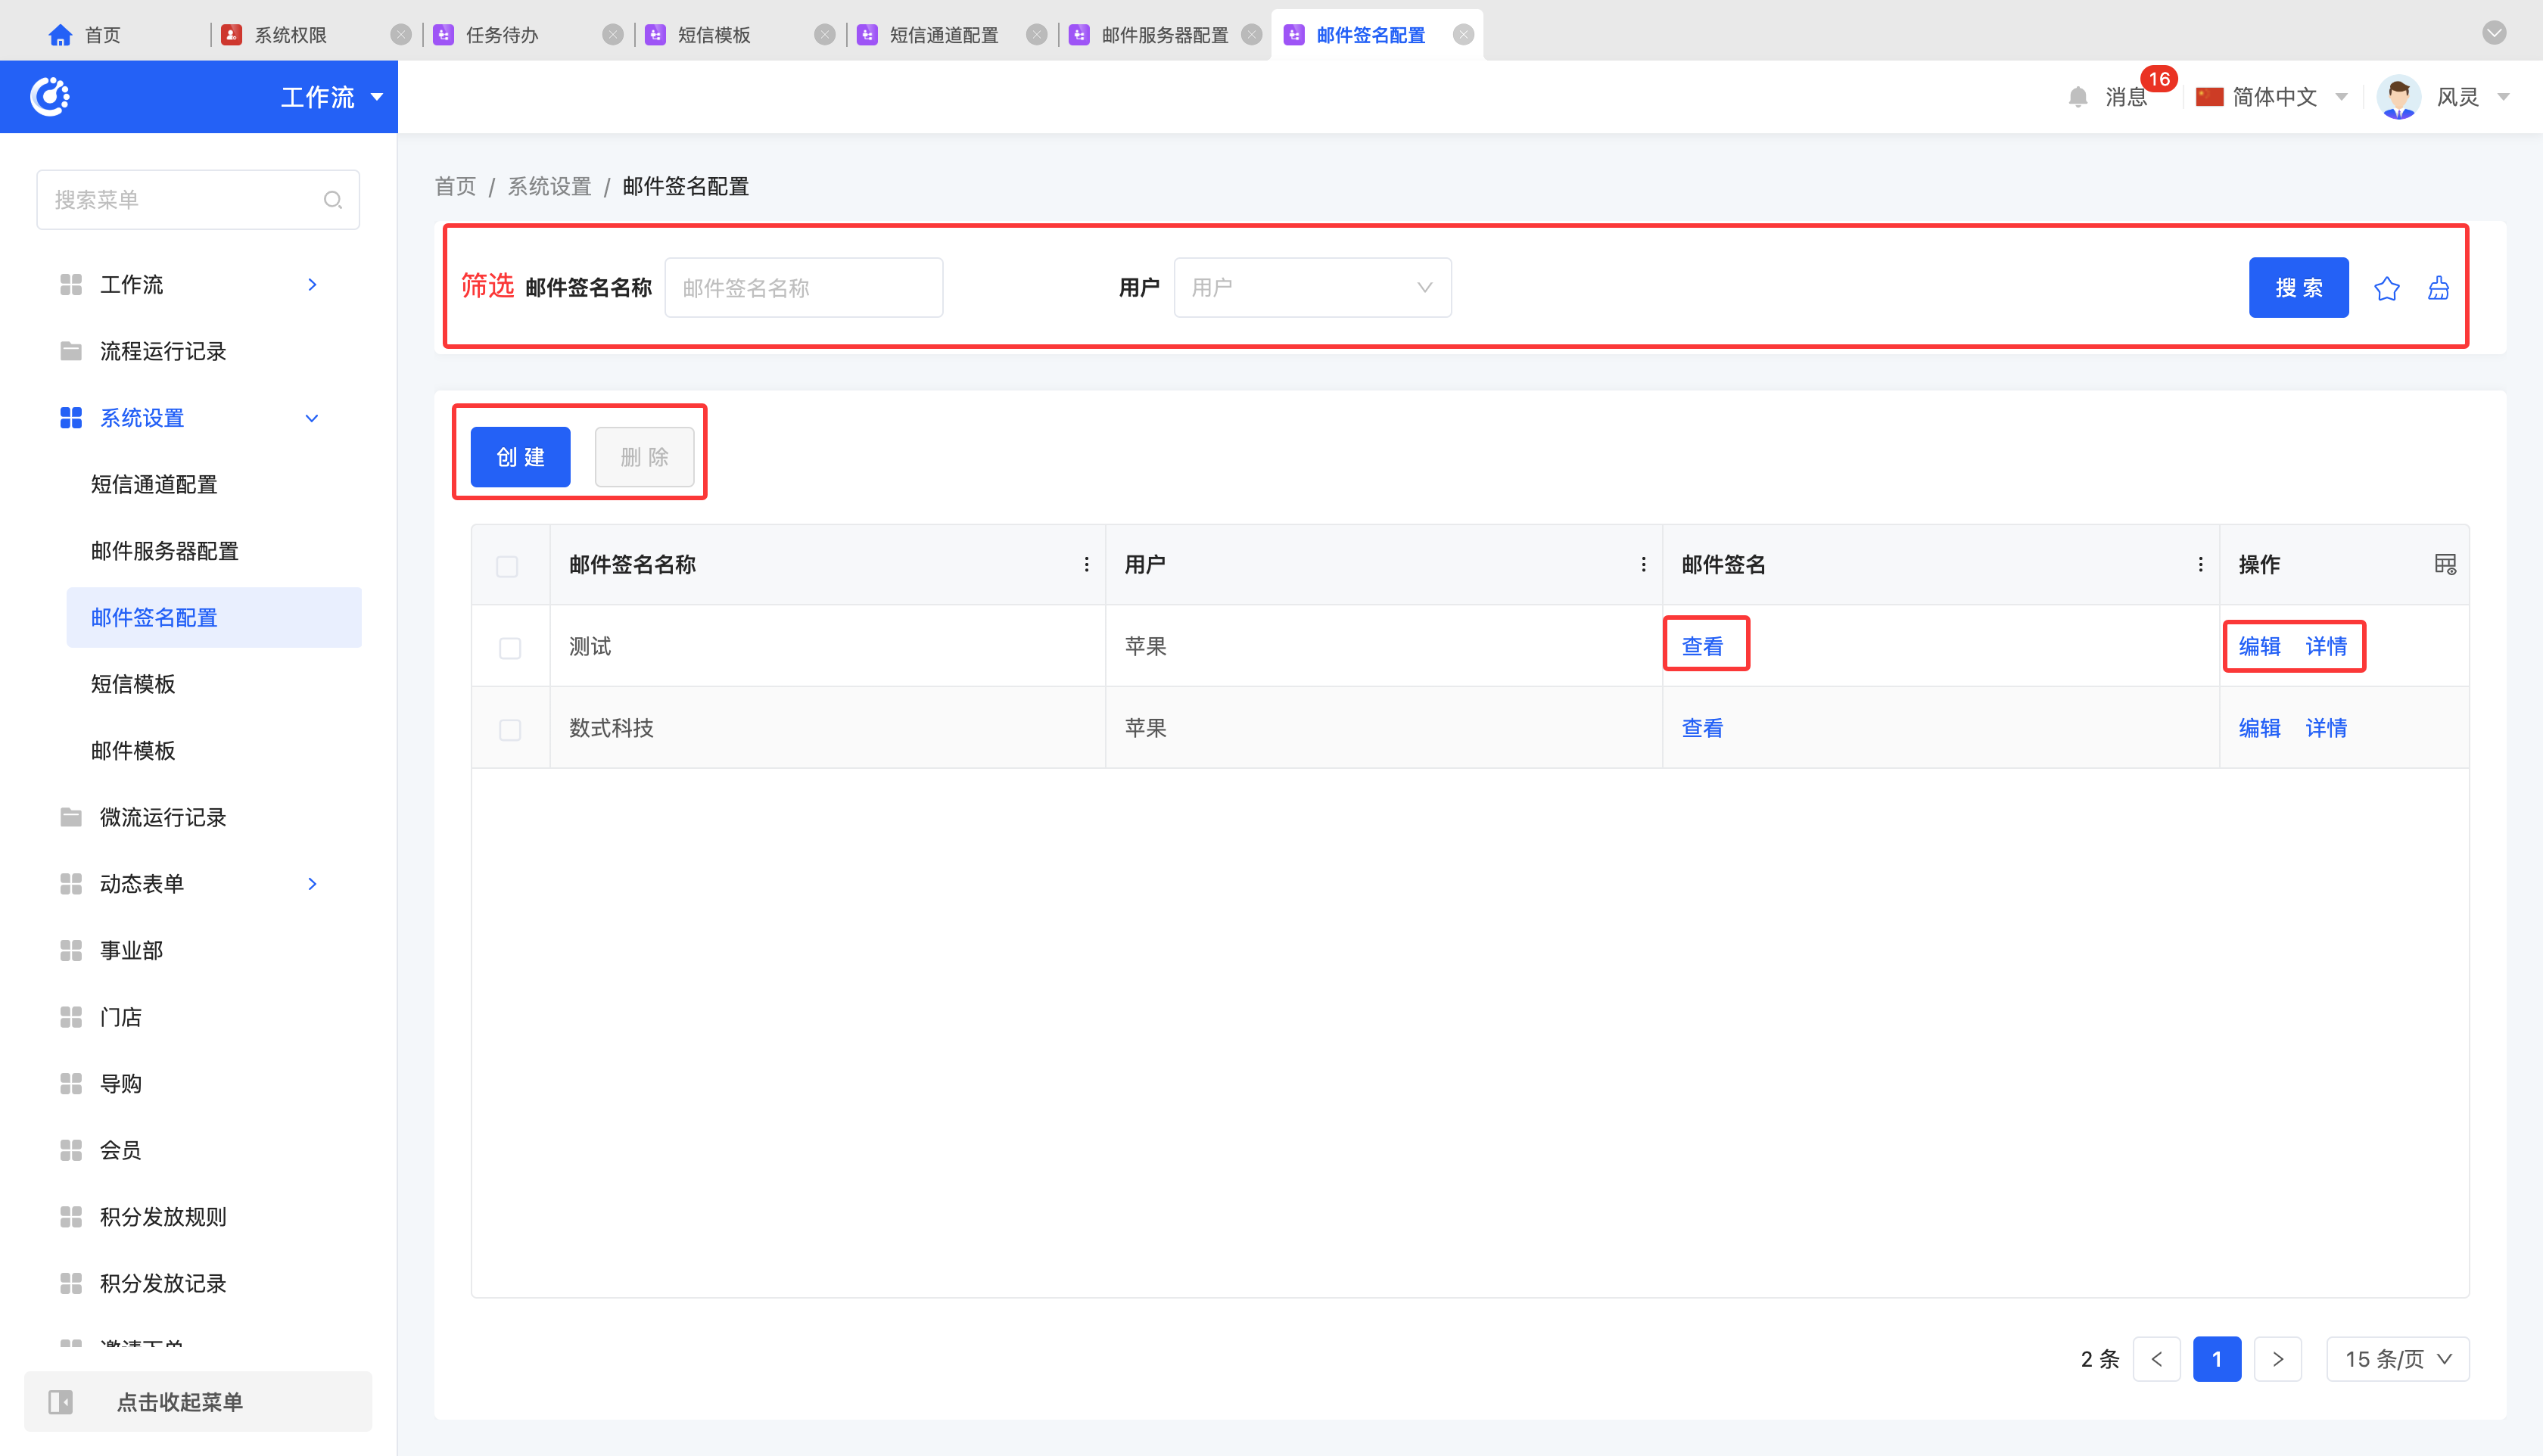Focus the 邮件签名名称 filter input

(x=803, y=288)
